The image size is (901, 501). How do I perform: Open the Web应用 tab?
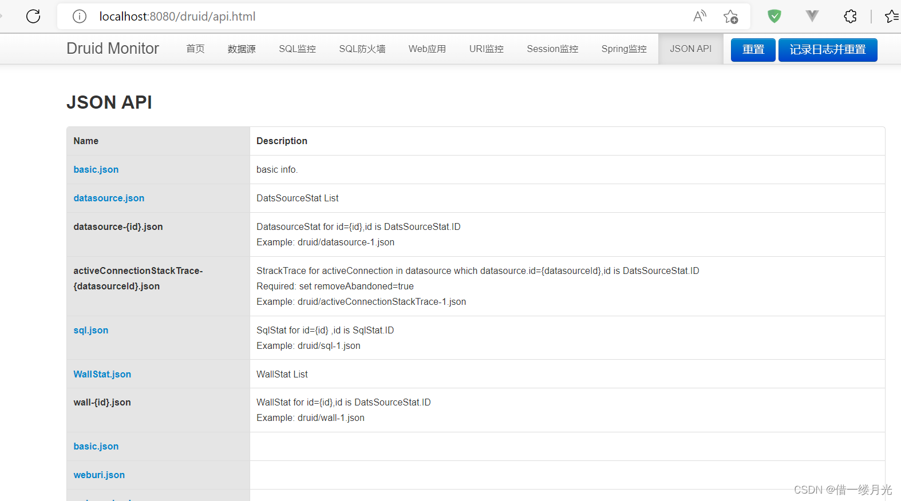427,49
